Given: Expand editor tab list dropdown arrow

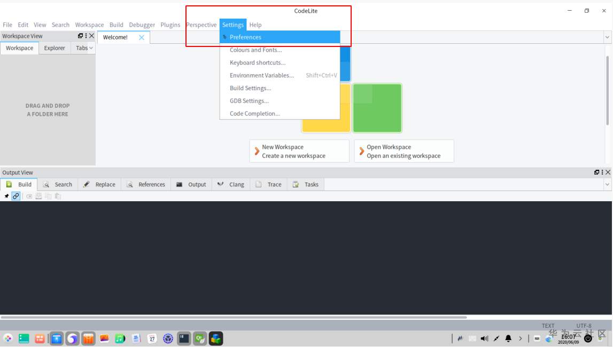Looking at the screenshot, I should point(607,37).
